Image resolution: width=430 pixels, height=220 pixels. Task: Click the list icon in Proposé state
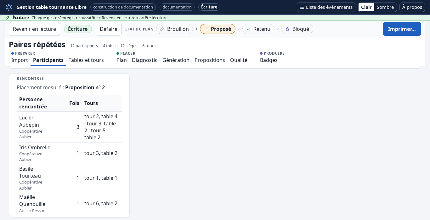(x=206, y=29)
